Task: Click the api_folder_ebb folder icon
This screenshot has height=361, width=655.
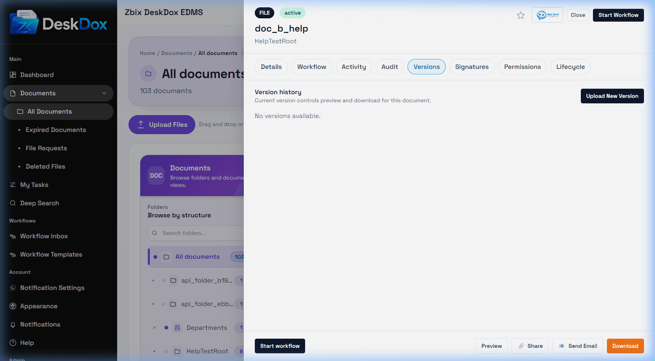Action: [173, 304]
